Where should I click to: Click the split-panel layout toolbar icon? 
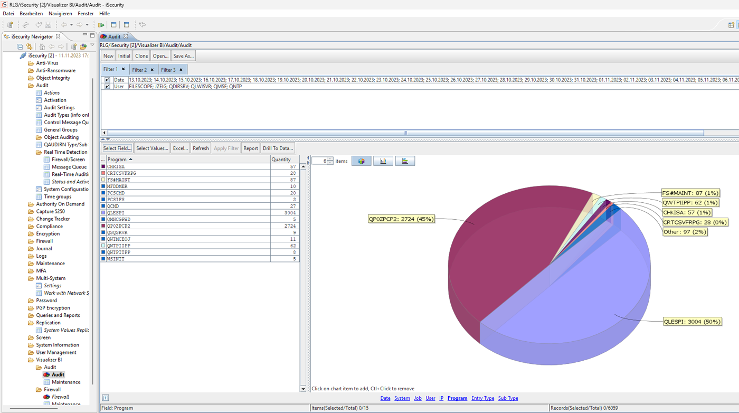pyautogui.click(x=127, y=25)
